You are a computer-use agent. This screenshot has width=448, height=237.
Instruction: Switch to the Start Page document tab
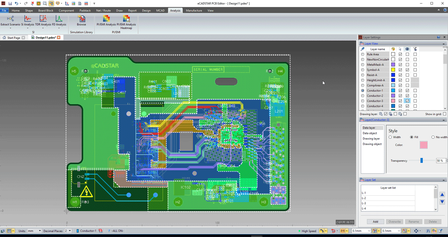point(13,38)
